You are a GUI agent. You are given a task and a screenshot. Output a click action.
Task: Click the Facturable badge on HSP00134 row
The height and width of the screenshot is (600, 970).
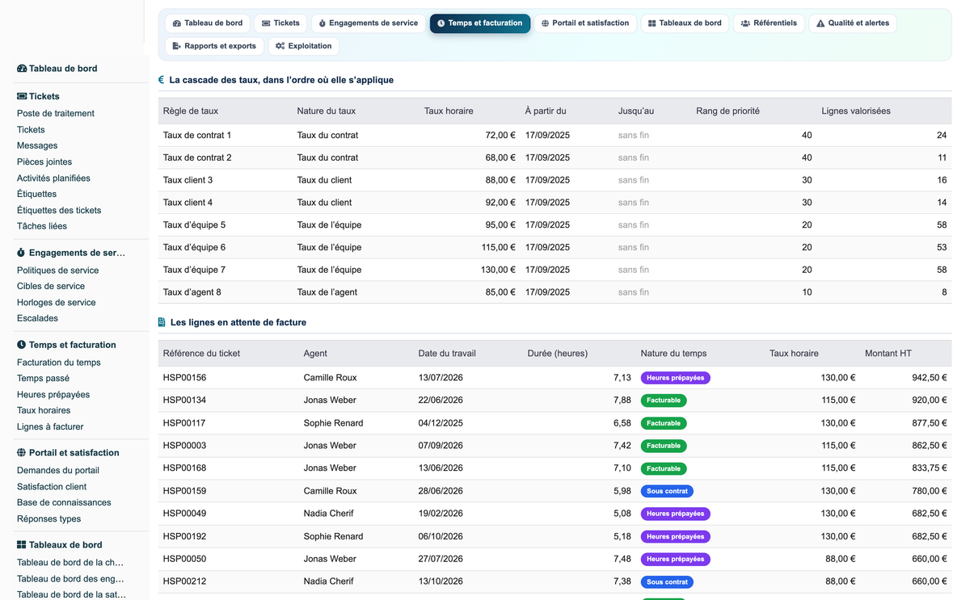664,401
